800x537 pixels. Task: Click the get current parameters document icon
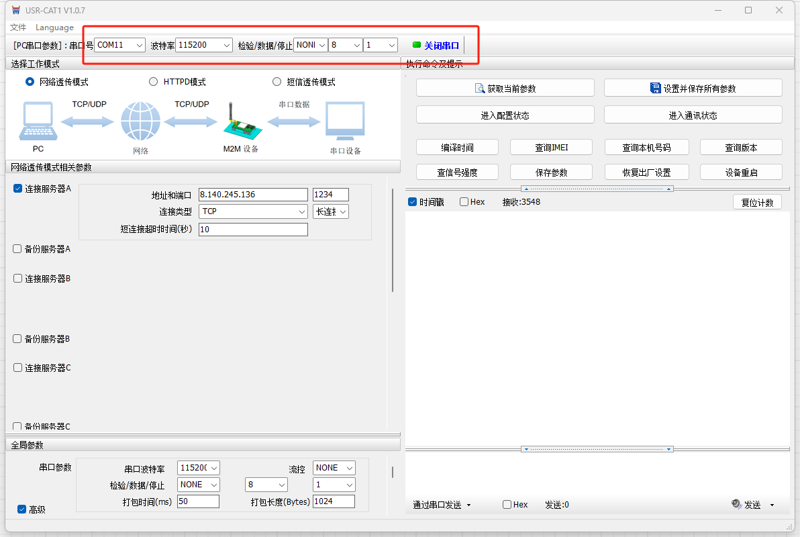pyautogui.click(x=480, y=88)
